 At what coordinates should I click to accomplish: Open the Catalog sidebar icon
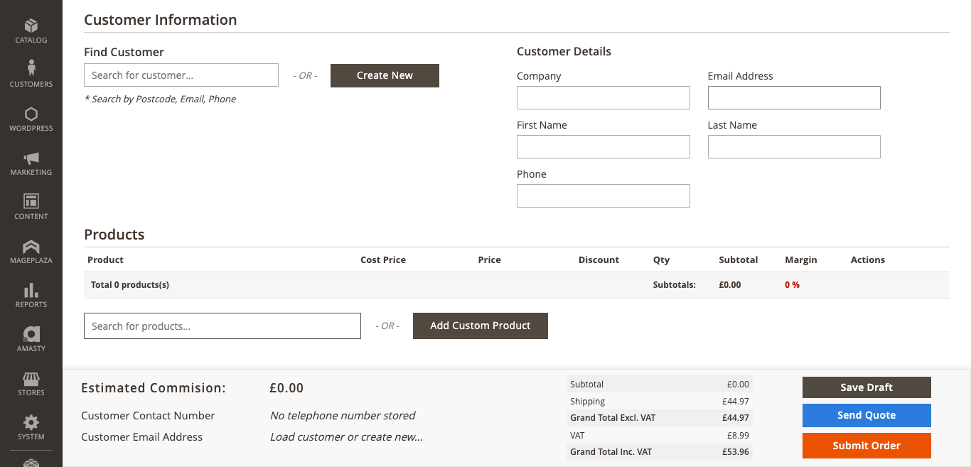[x=31, y=27]
